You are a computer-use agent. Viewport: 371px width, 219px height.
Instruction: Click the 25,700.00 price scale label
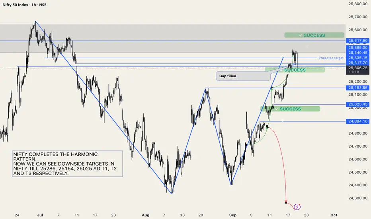(x=358, y=17)
